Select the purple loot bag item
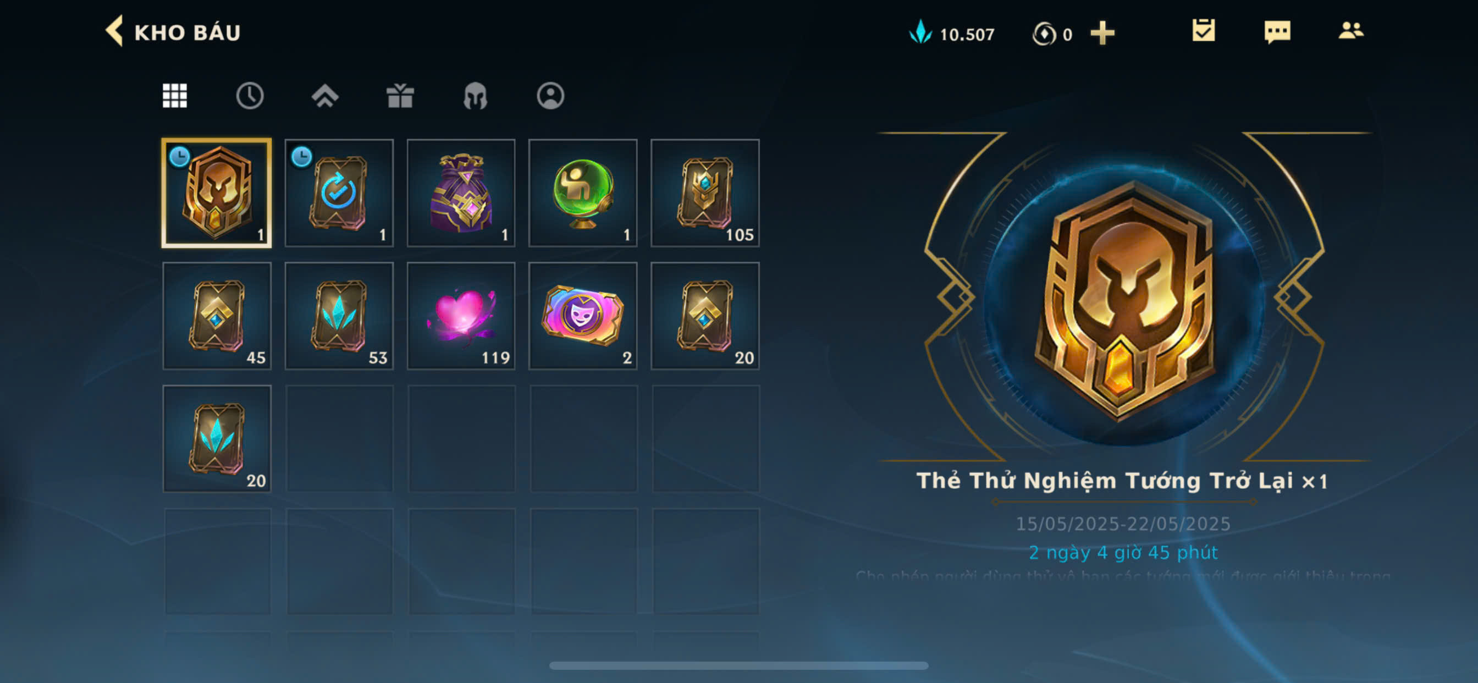Image resolution: width=1478 pixels, height=683 pixels. [x=461, y=193]
